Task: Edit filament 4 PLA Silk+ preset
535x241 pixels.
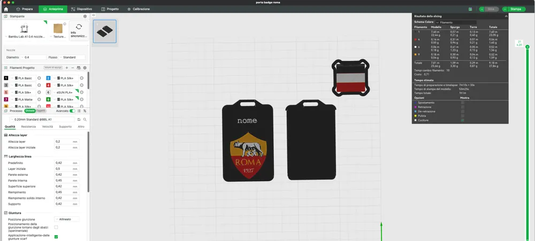Action: pyautogui.click(x=81, y=85)
